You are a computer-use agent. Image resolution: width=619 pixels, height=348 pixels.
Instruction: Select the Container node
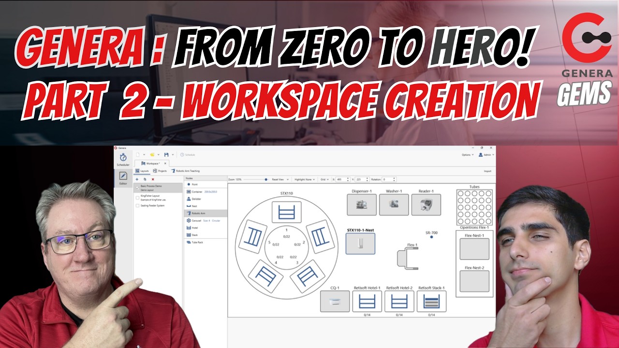click(x=206, y=191)
